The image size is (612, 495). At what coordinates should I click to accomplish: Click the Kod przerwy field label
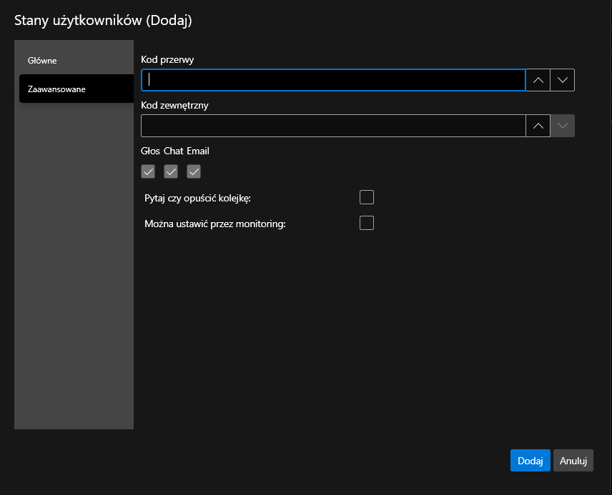click(x=167, y=60)
